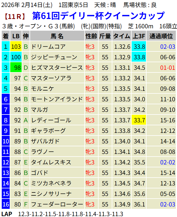
Task: Click the 上3F column header
Action: (x=139, y=36)
